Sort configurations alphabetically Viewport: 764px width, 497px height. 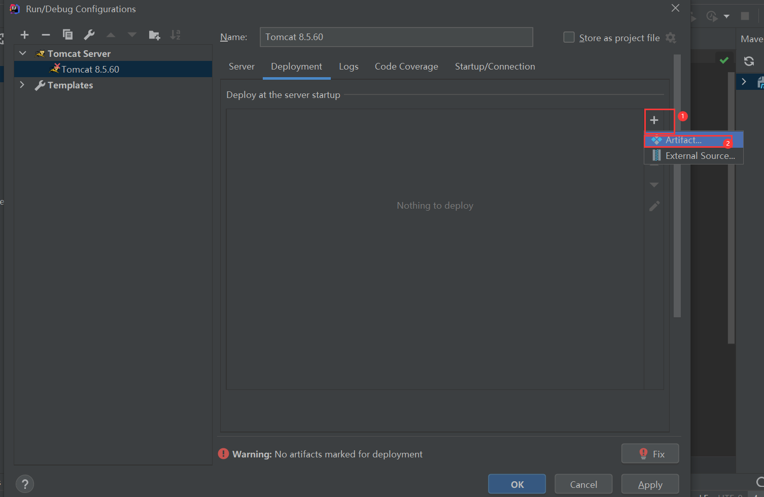[x=176, y=35]
